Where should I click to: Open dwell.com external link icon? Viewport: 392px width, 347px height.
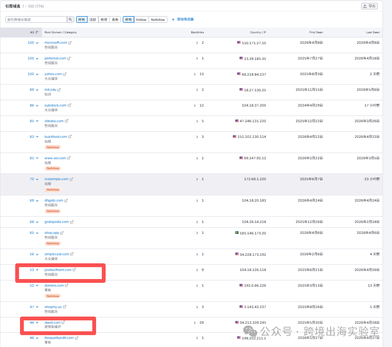(63, 322)
